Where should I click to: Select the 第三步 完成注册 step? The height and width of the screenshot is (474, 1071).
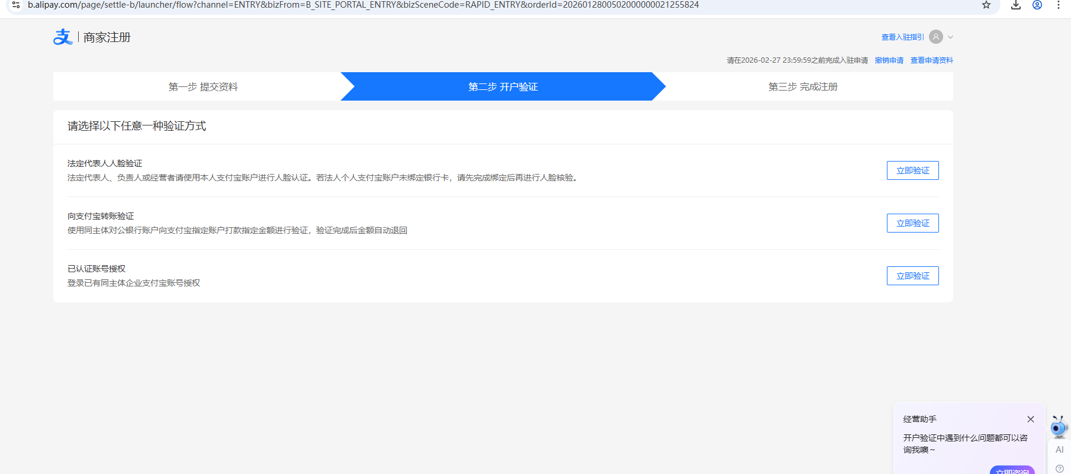pos(803,87)
